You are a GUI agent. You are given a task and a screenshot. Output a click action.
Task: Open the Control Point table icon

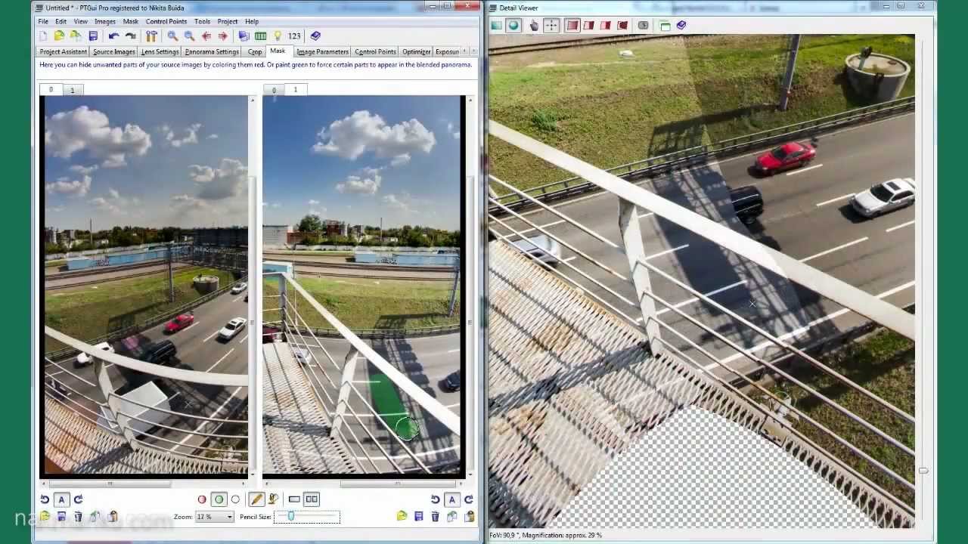point(260,36)
